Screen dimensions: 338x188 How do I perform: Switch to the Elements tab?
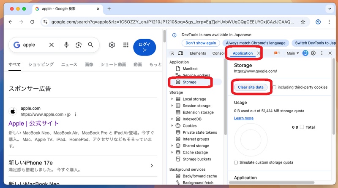pyautogui.click(x=198, y=53)
